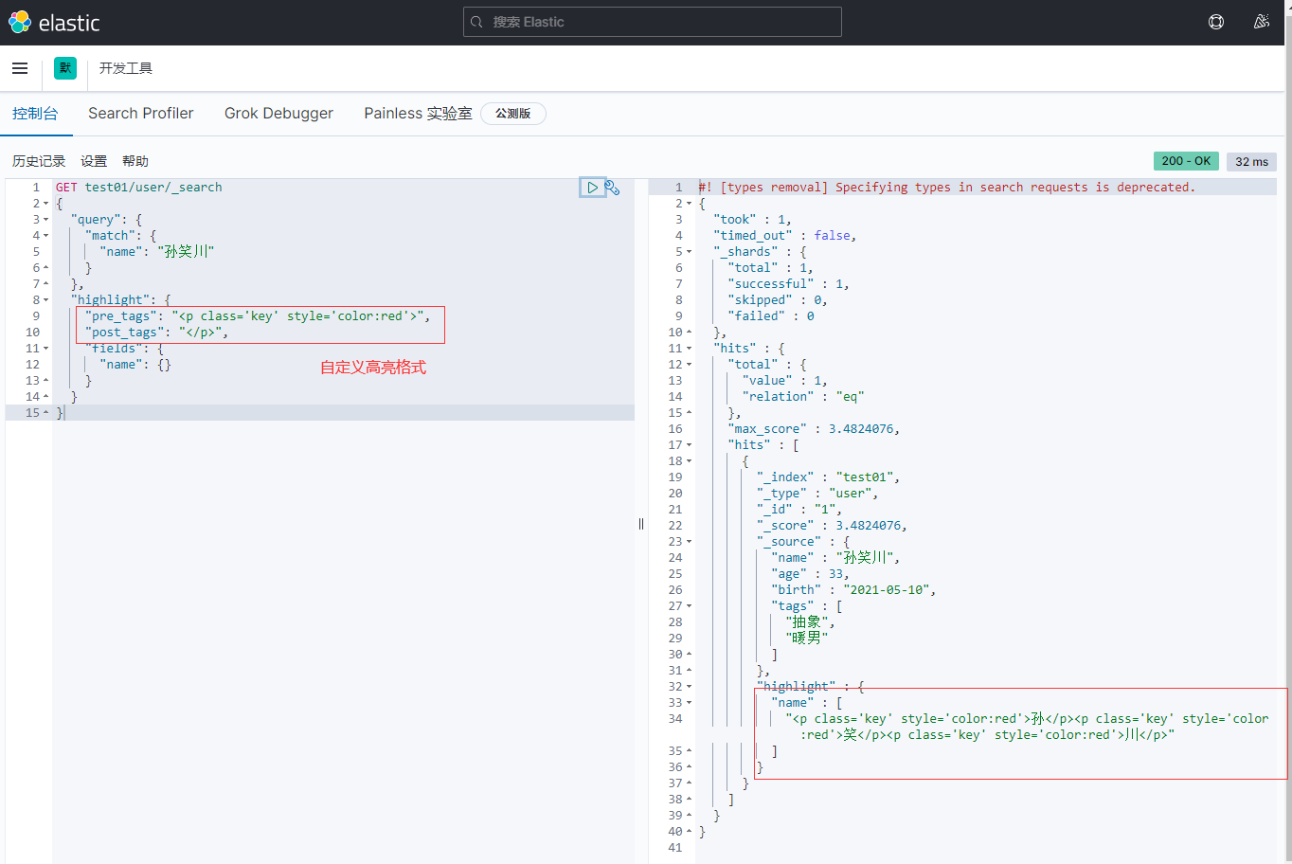Open the wrench request options

(x=613, y=188)
